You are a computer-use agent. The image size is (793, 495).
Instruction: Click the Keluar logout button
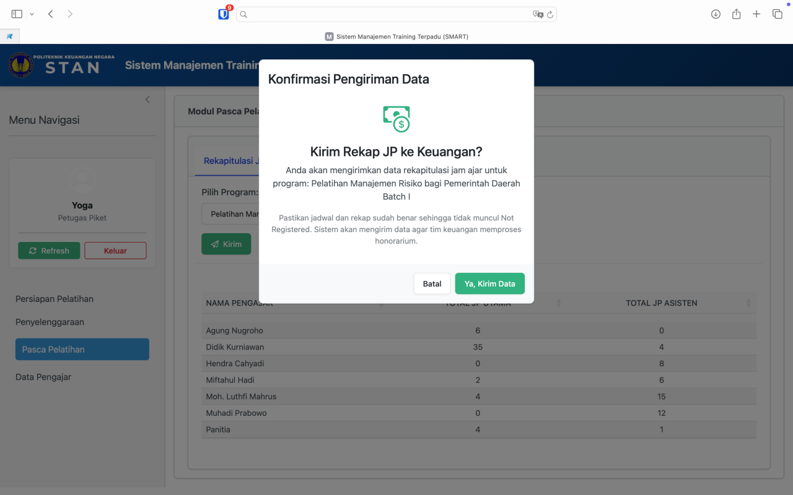[x=115, y=251]
